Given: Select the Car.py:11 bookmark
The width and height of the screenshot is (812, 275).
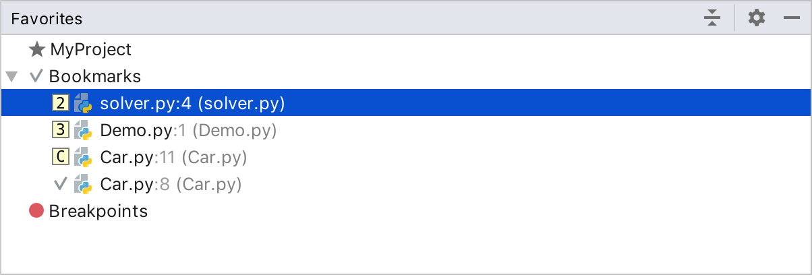Looking at the screenshot, I should [173, 157].
